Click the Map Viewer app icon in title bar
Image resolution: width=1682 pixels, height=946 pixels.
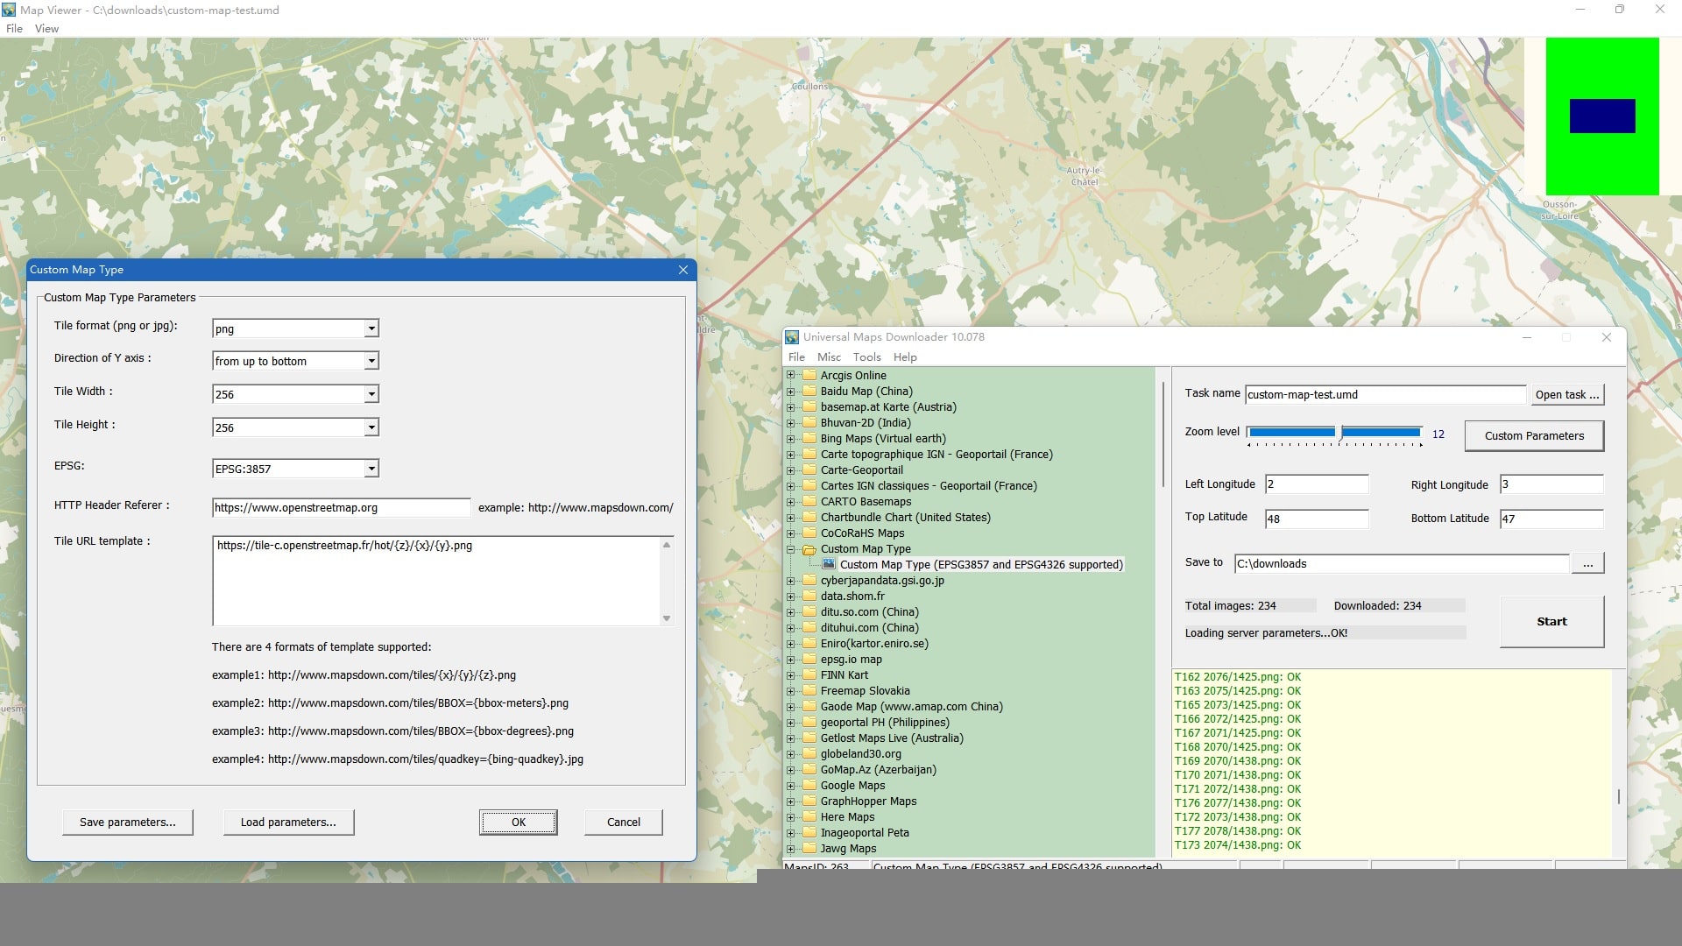pyautogui.click(x=9, y=10)
